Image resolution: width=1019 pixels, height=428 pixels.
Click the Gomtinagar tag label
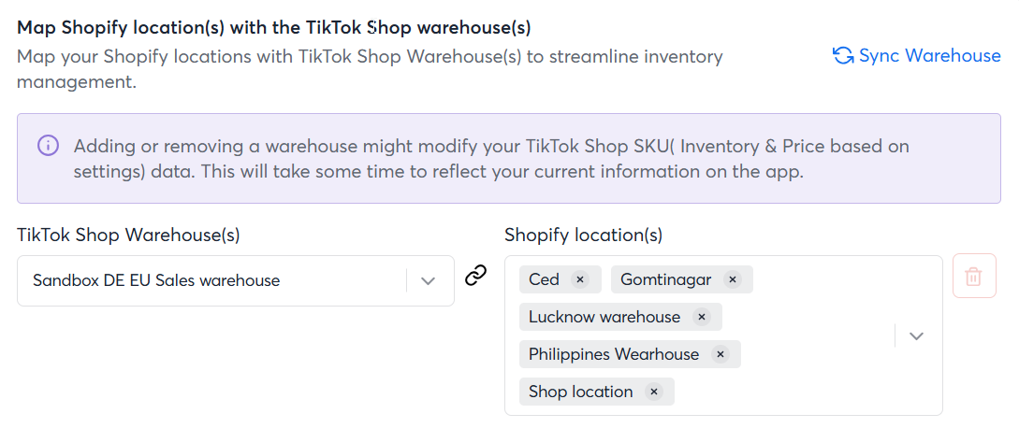665,279
